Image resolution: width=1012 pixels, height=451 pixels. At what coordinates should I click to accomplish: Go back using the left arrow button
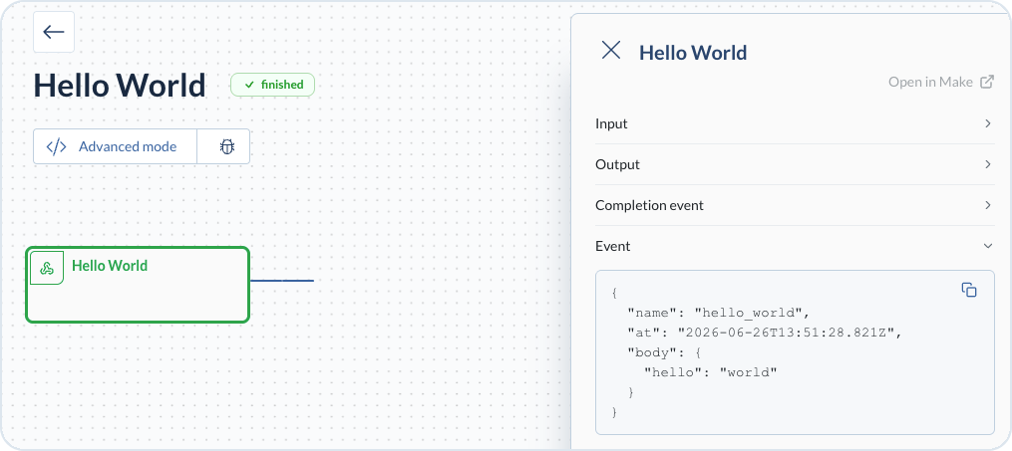(54, 32)
